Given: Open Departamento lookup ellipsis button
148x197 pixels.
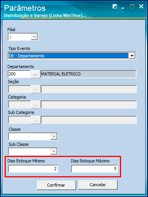Looking at the screenshot, I should coord(35,74).
